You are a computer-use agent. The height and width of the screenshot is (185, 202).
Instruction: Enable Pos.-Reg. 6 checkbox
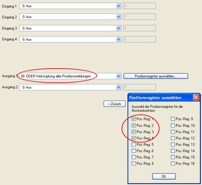click(x=134, y=151)
